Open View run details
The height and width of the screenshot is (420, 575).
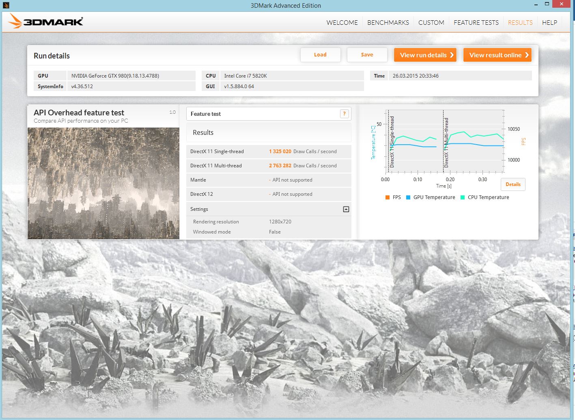pyautogui.click(x=425, y=55)
